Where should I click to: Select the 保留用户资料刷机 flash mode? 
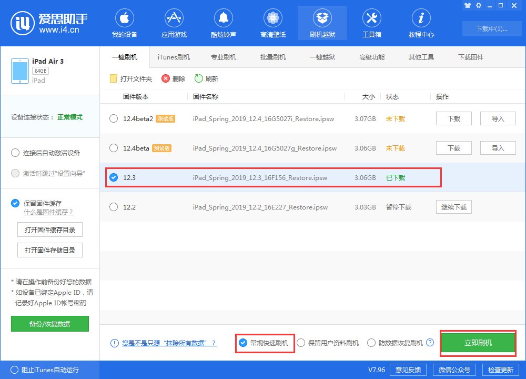(300, 343)
